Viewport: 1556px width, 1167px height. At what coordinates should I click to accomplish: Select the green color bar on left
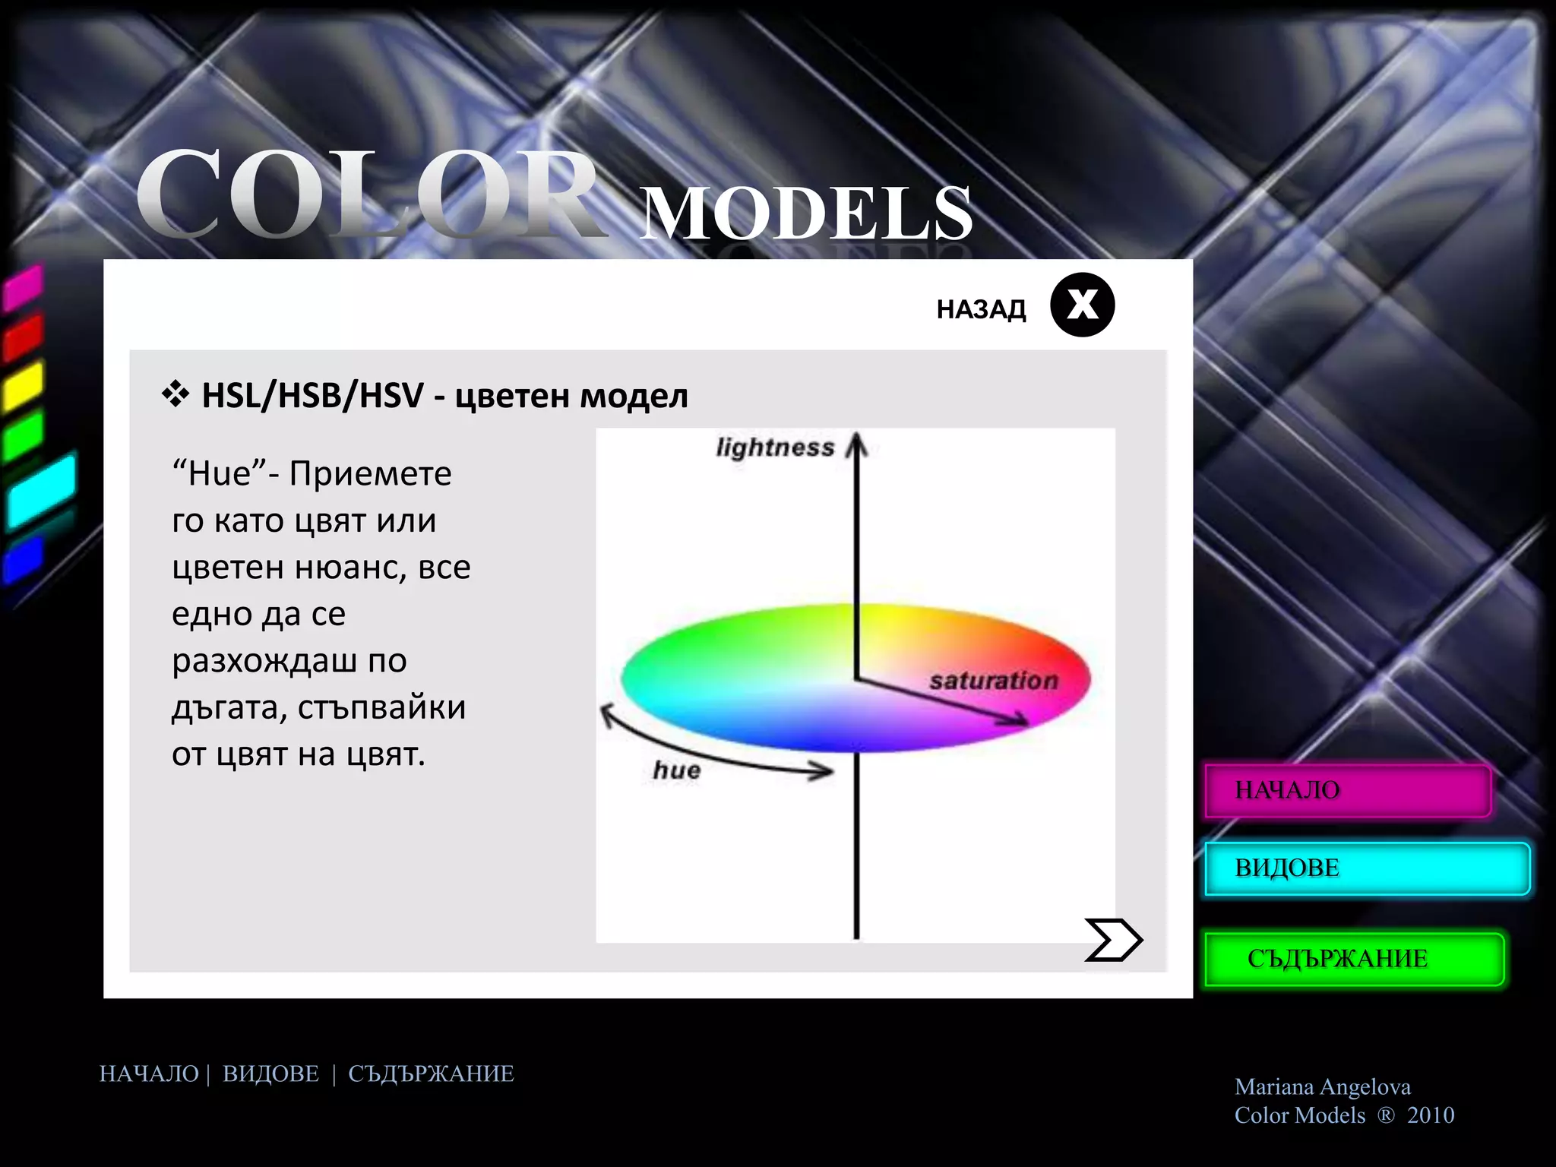pos(23,436)
